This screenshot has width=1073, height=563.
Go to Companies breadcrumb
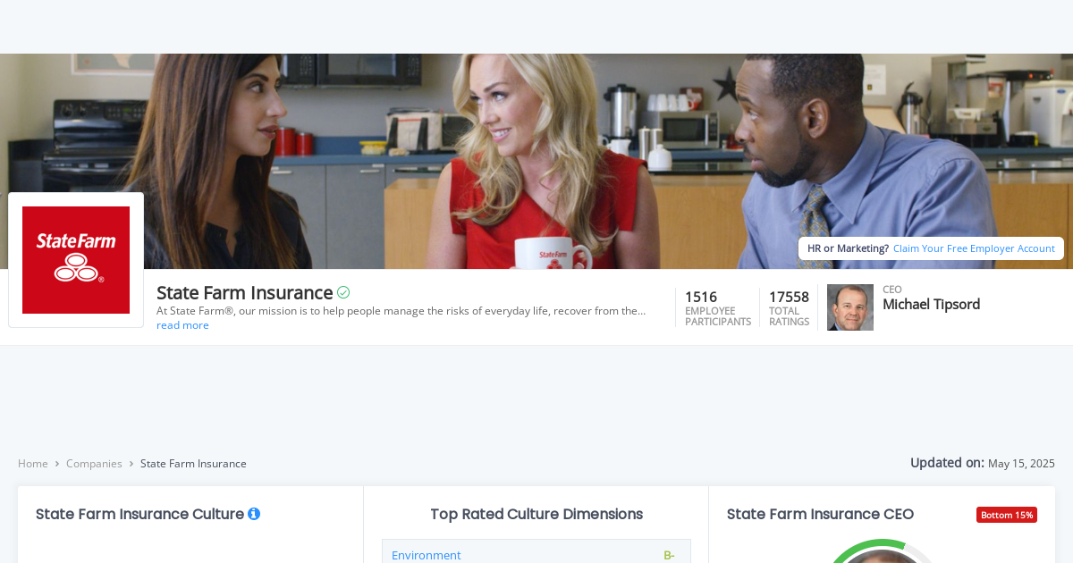[x=94, y=464]
